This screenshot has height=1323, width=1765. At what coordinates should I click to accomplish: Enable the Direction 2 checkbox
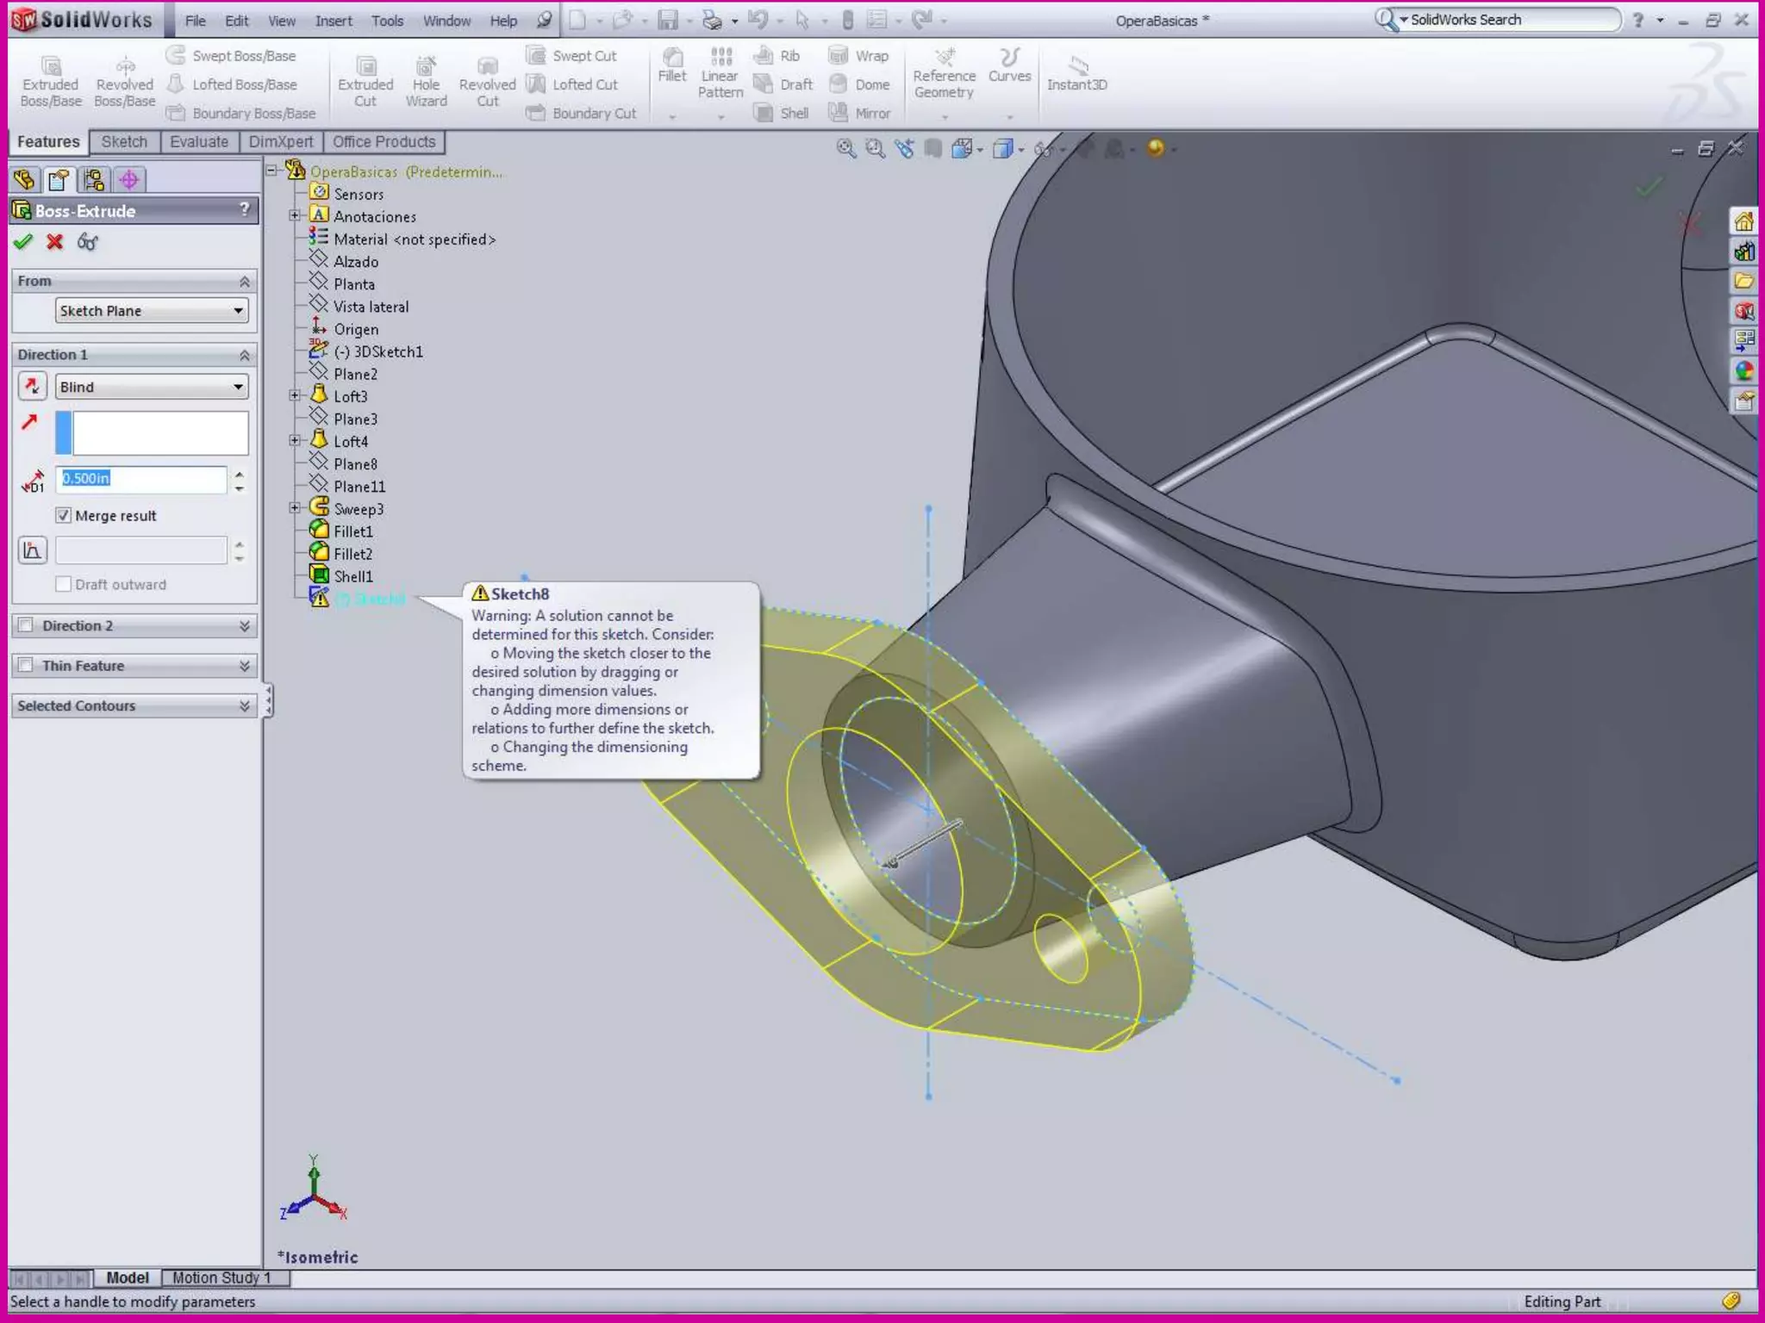[27, 625]
